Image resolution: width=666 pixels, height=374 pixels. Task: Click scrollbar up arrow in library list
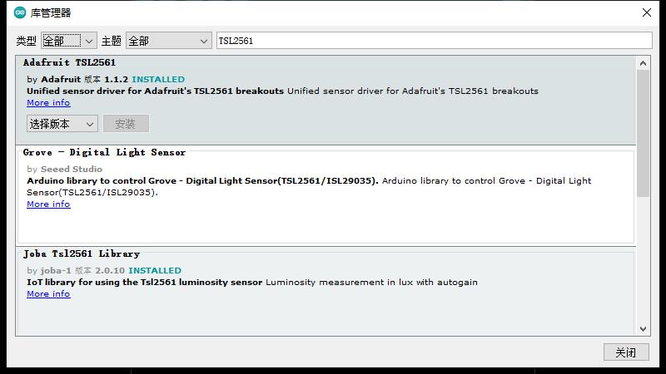[643, 62]
